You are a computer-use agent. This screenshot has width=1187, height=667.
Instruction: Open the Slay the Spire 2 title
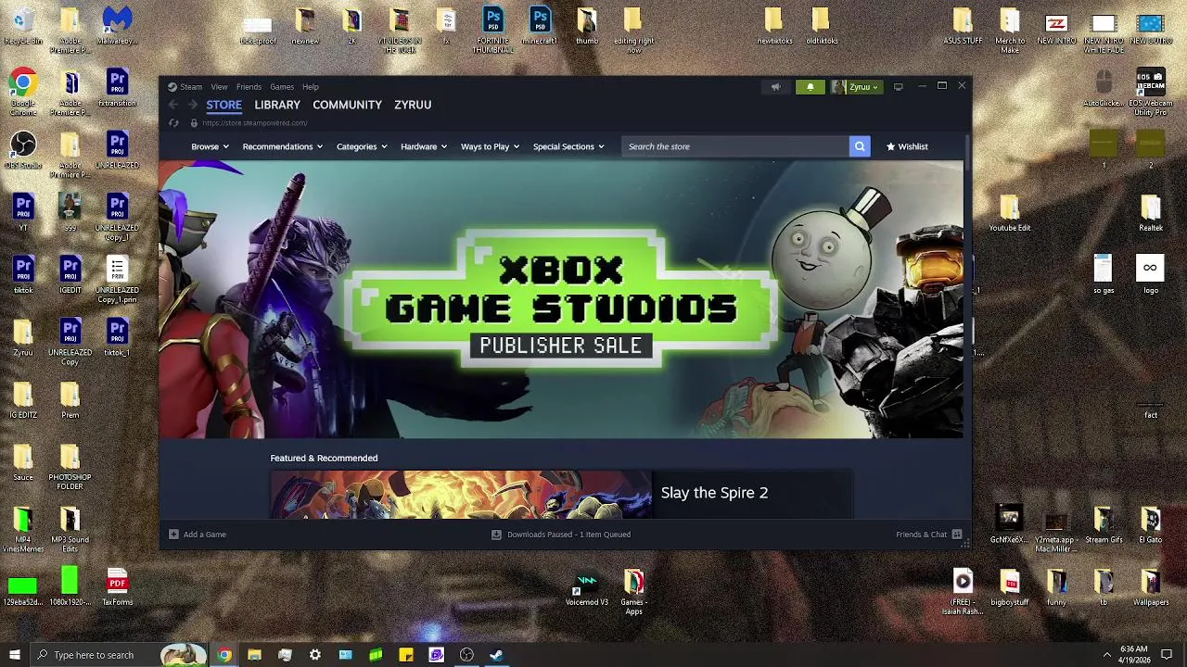714,493
